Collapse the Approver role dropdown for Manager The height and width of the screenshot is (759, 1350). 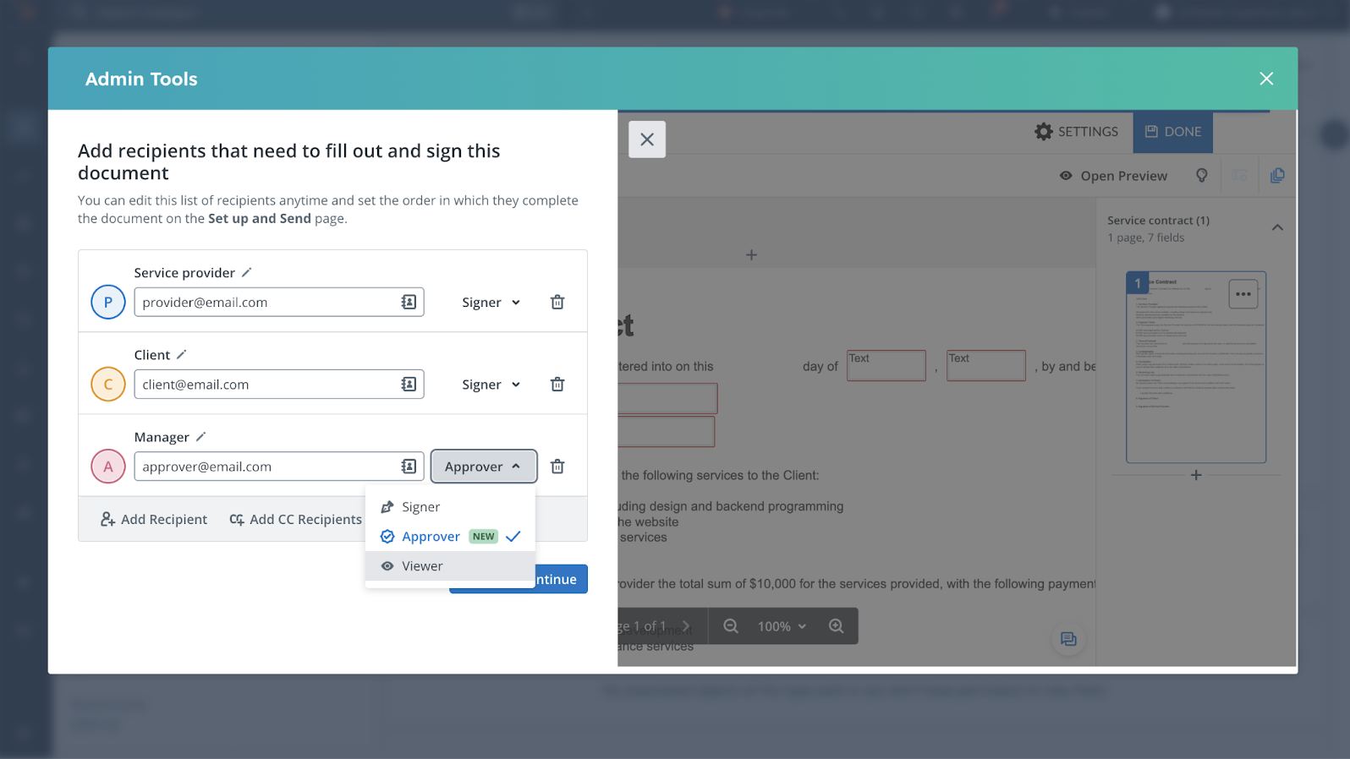pos(483,466)
